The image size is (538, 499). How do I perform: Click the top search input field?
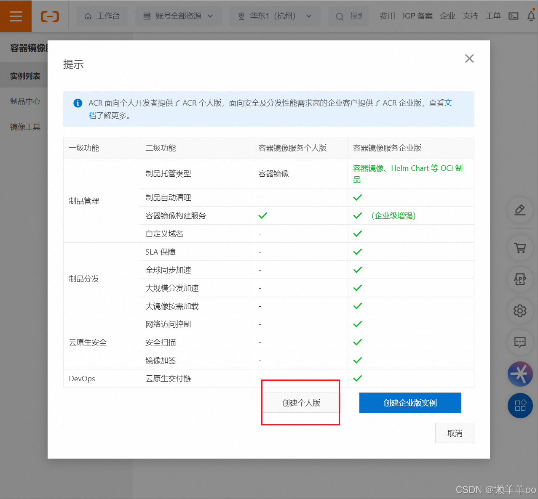click(x=348, y=16)
